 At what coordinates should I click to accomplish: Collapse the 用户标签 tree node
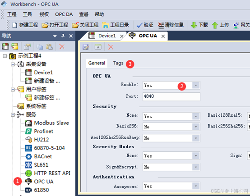13,90
